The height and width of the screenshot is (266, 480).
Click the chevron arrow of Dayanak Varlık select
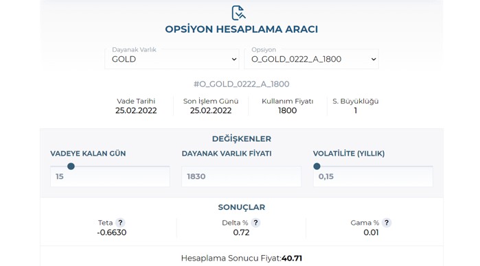[x=234, y=60]
